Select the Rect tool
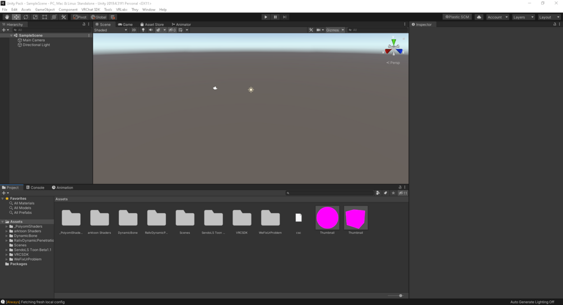Screen dimensions: 563x305 [44, 17]
